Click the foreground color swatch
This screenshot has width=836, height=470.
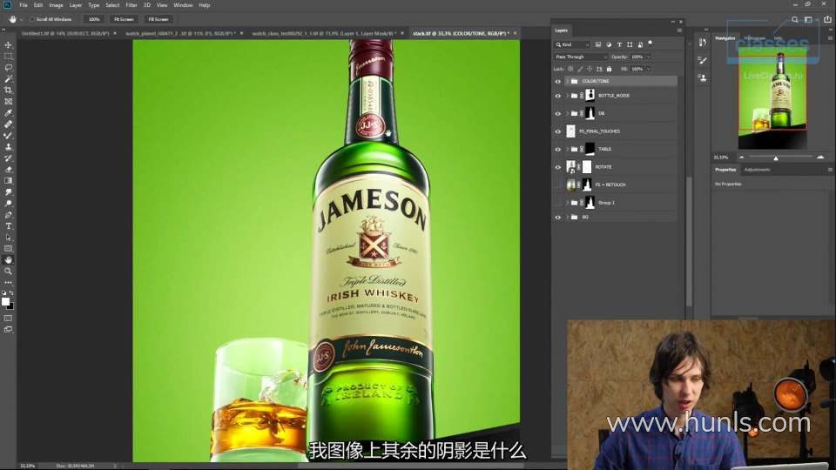(x=5, y=302)
